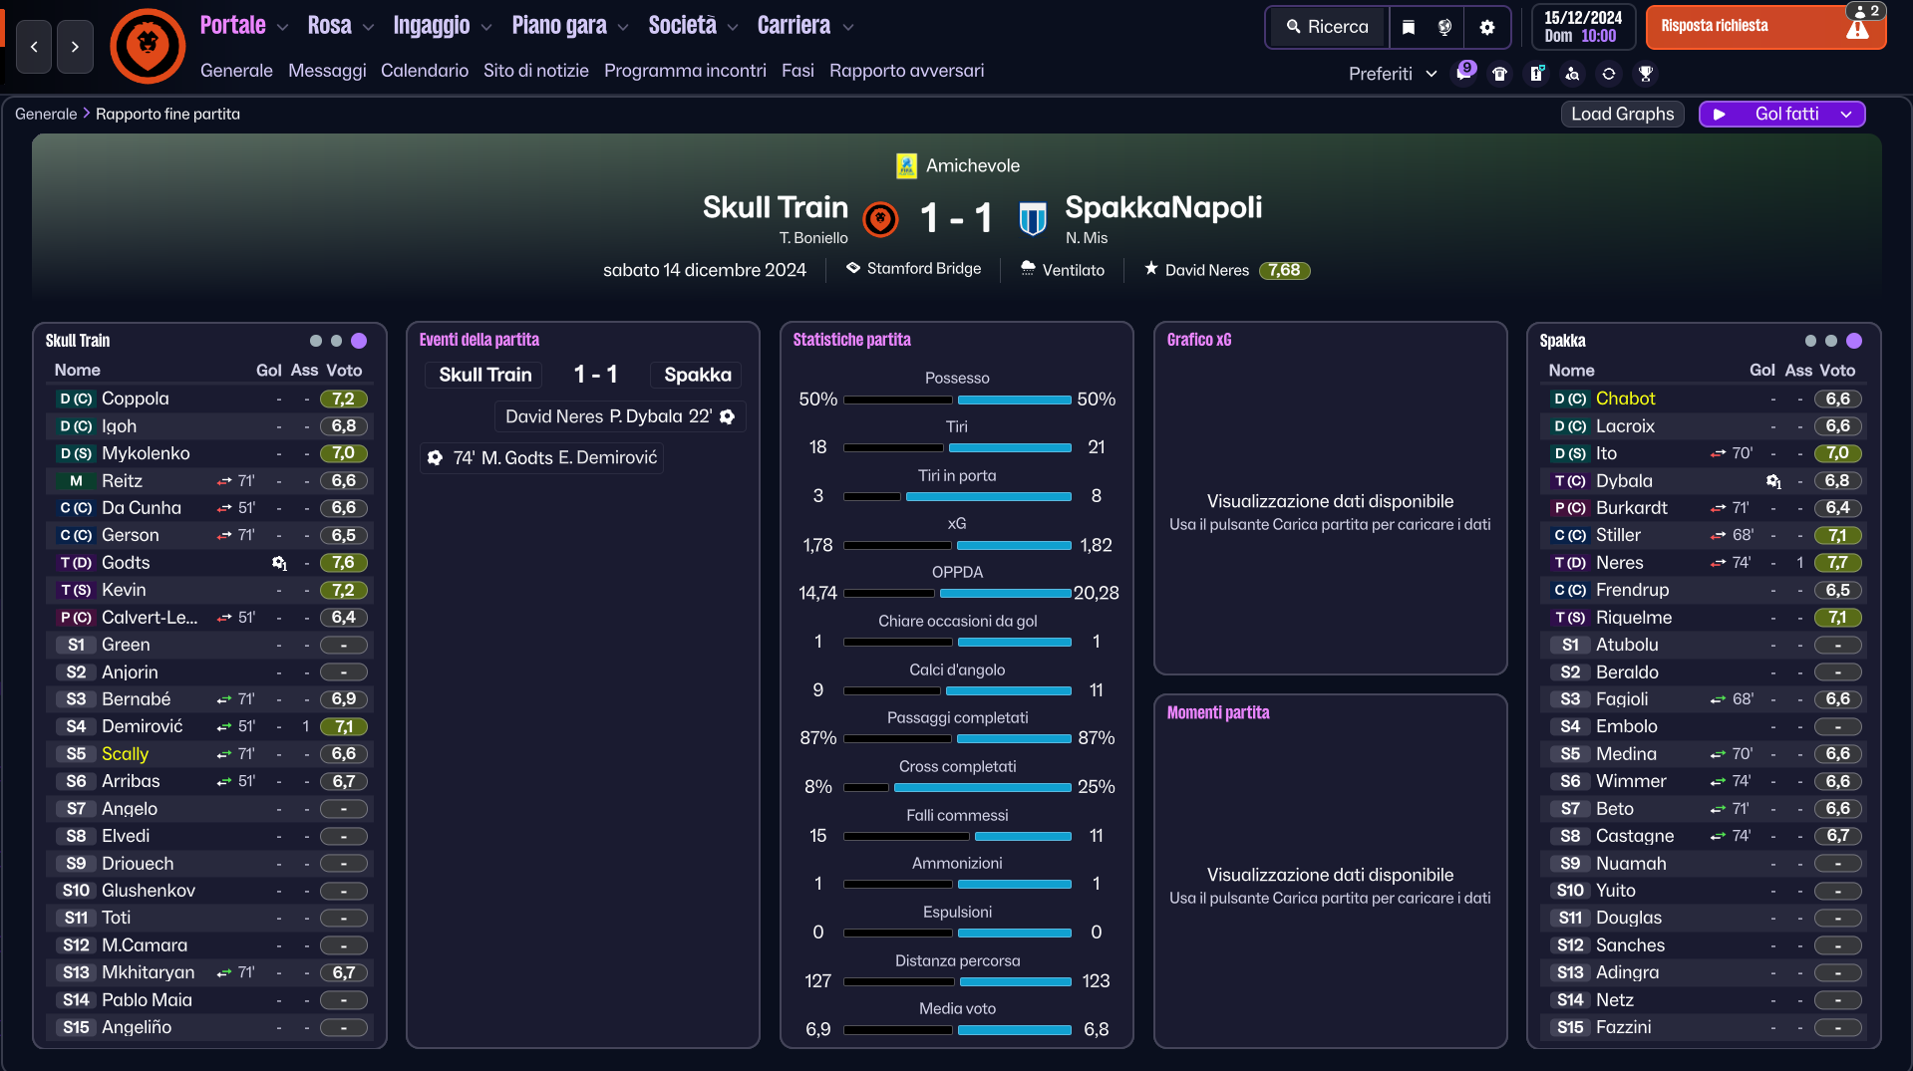Click the circular transfer arrows icon

pos(1609,74)
